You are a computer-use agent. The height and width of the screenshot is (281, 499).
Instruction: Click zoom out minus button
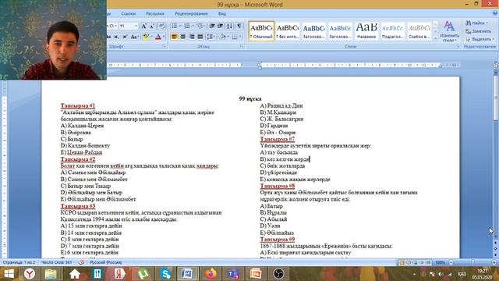pyautogui.click(x=451, y=262)
